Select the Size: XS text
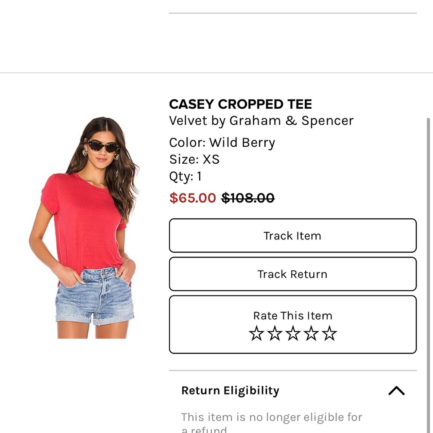 point(194,159)
